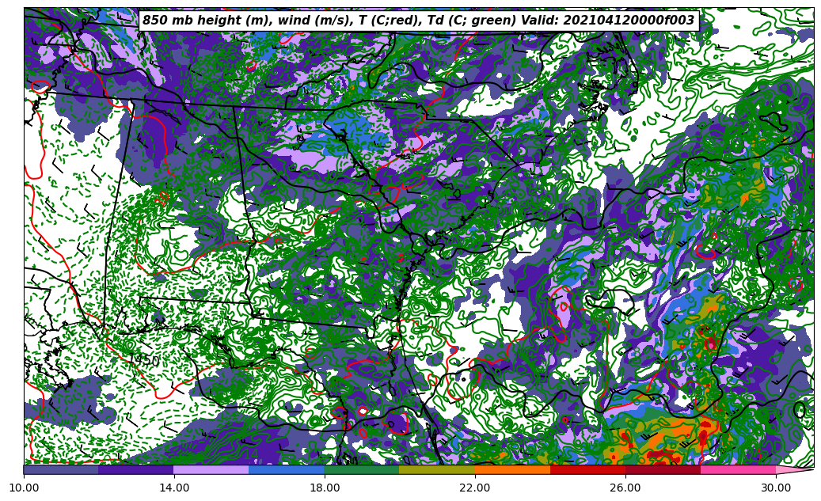Pick the lavender 14–16 colorbar segment
The height and width of the screenshot is (501, 821).
pos(211,469)
